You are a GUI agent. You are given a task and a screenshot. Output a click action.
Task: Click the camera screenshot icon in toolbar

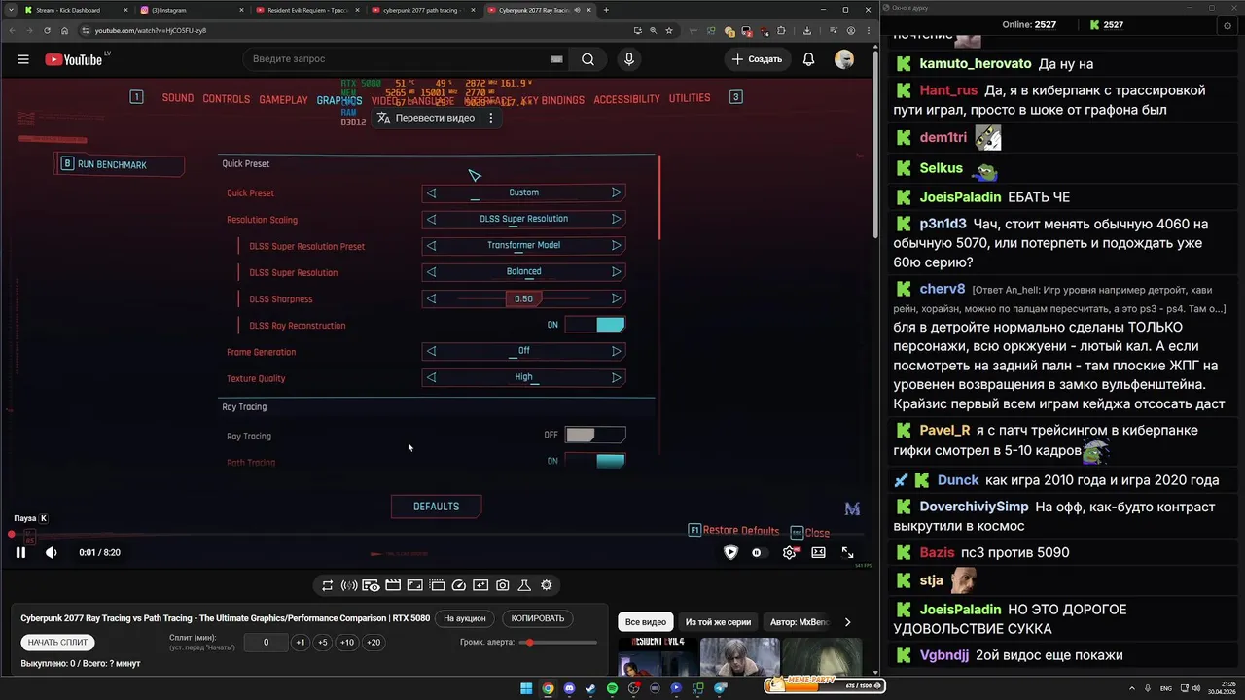click(x=502, y=585)
